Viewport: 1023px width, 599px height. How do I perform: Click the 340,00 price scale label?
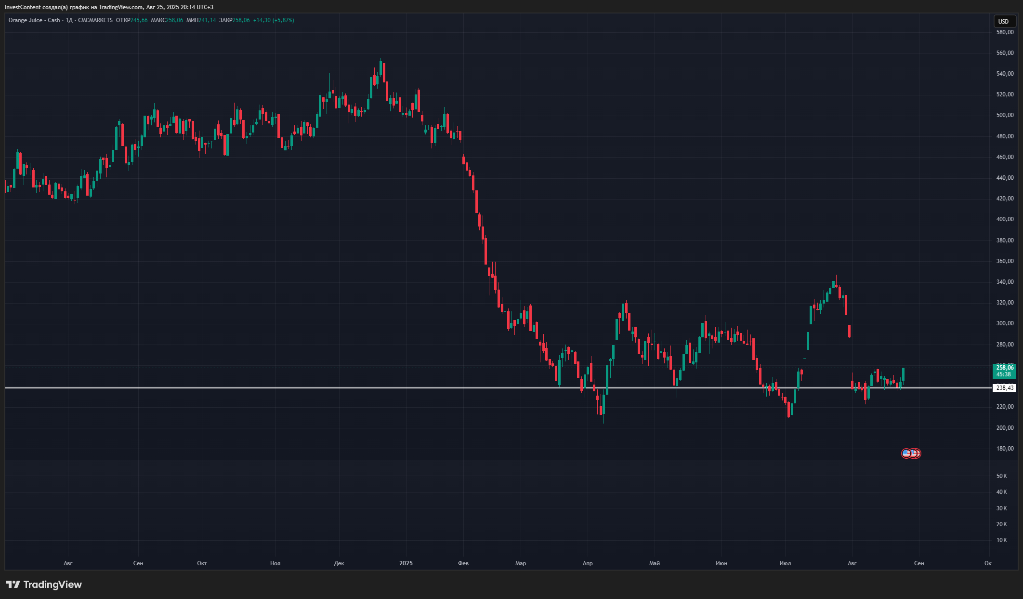tap(1005, 282)
